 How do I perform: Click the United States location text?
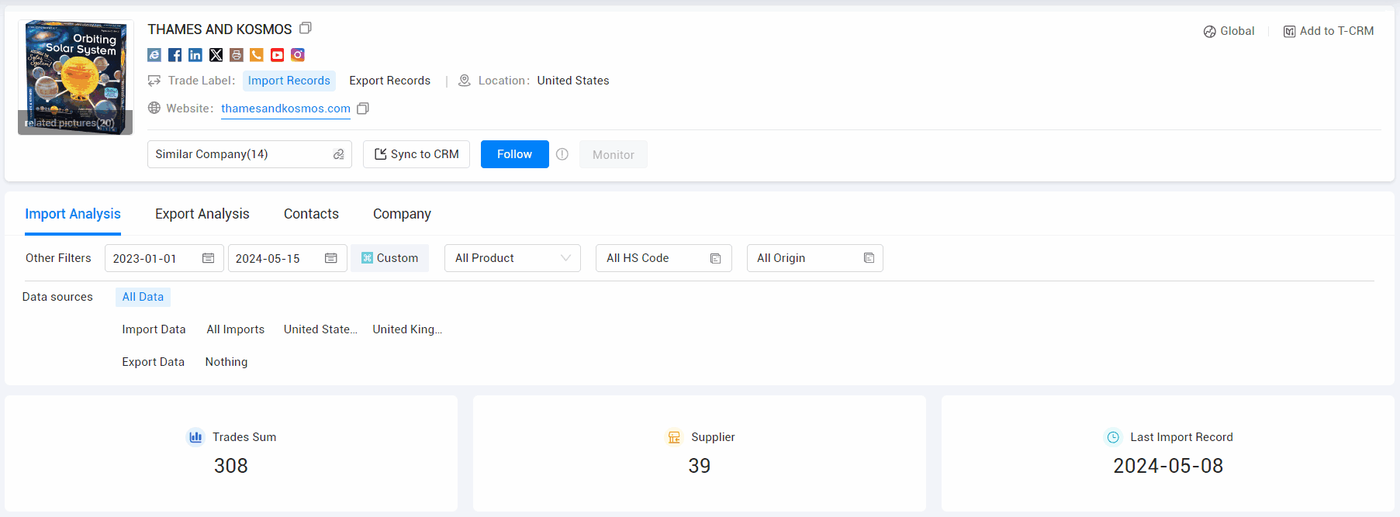click(573, 81)
